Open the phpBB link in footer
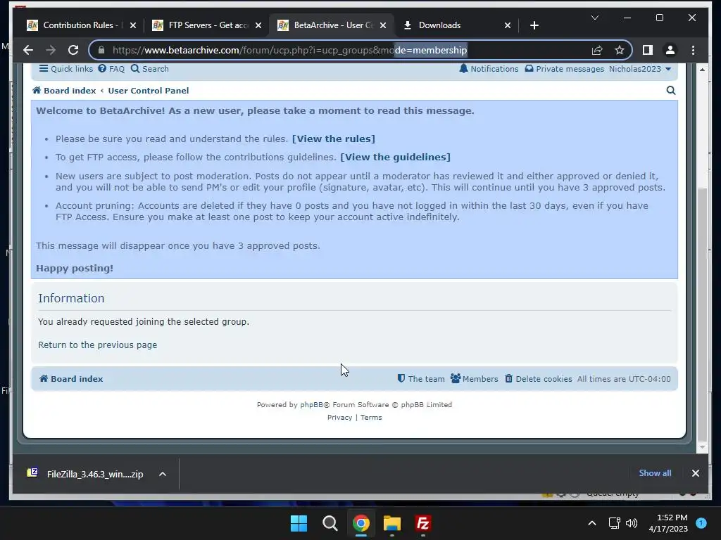Screen dimensions: 721x540 (311, 404)
